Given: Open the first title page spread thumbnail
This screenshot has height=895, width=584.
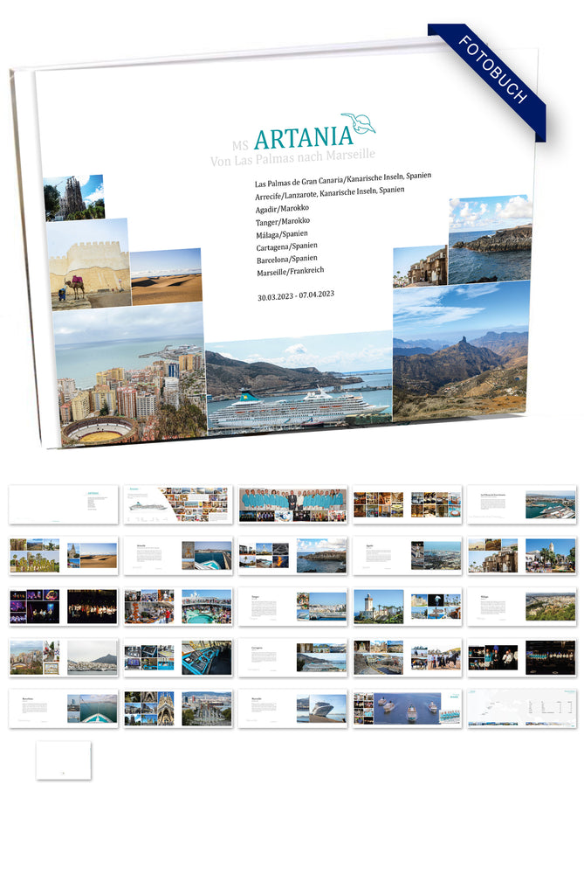Looking at the screenshot, I should [x=63, y=505].
